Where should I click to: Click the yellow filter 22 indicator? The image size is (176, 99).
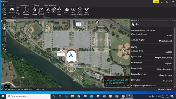156,2
